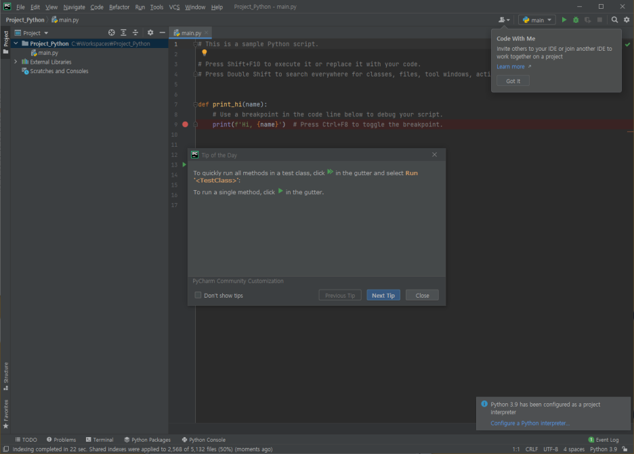Open the Project vertical side tab

click(5, 42)
